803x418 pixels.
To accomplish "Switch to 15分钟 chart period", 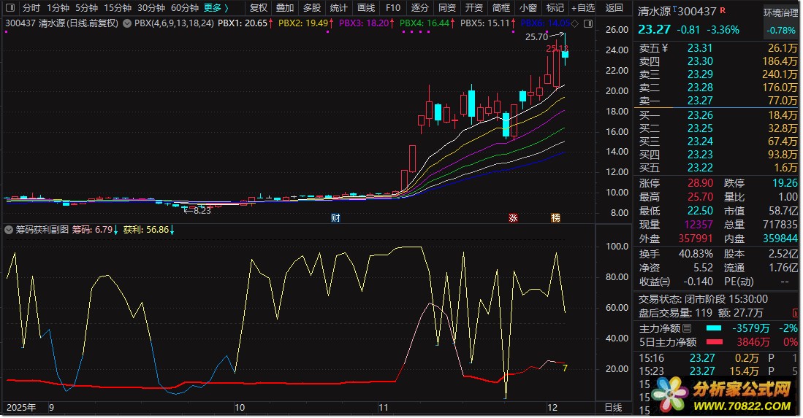I will pos(118,8).
